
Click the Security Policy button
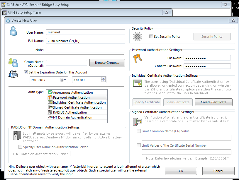click(212, 37)
